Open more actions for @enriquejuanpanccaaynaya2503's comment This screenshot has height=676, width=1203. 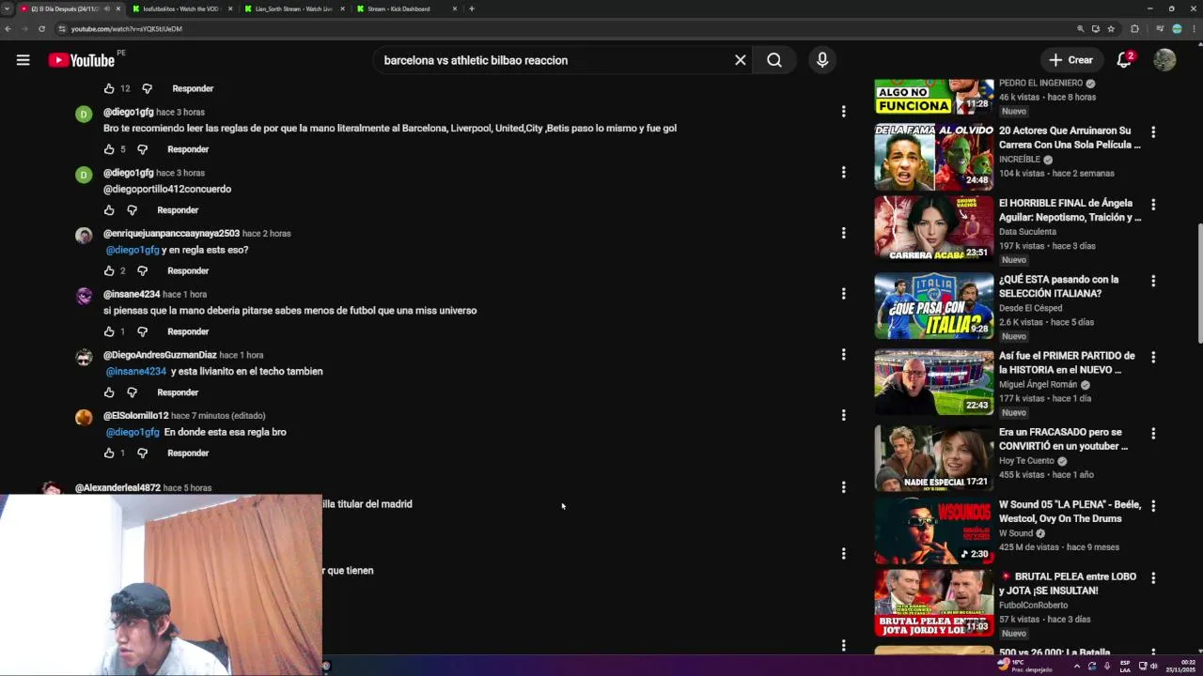tap(843, 233)
